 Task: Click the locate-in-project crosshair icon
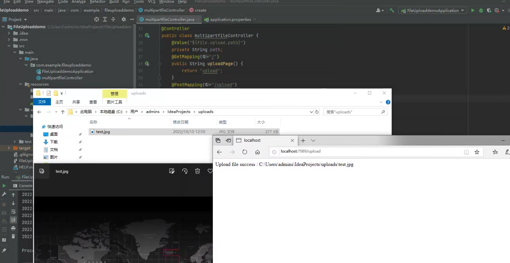point(97,19)
